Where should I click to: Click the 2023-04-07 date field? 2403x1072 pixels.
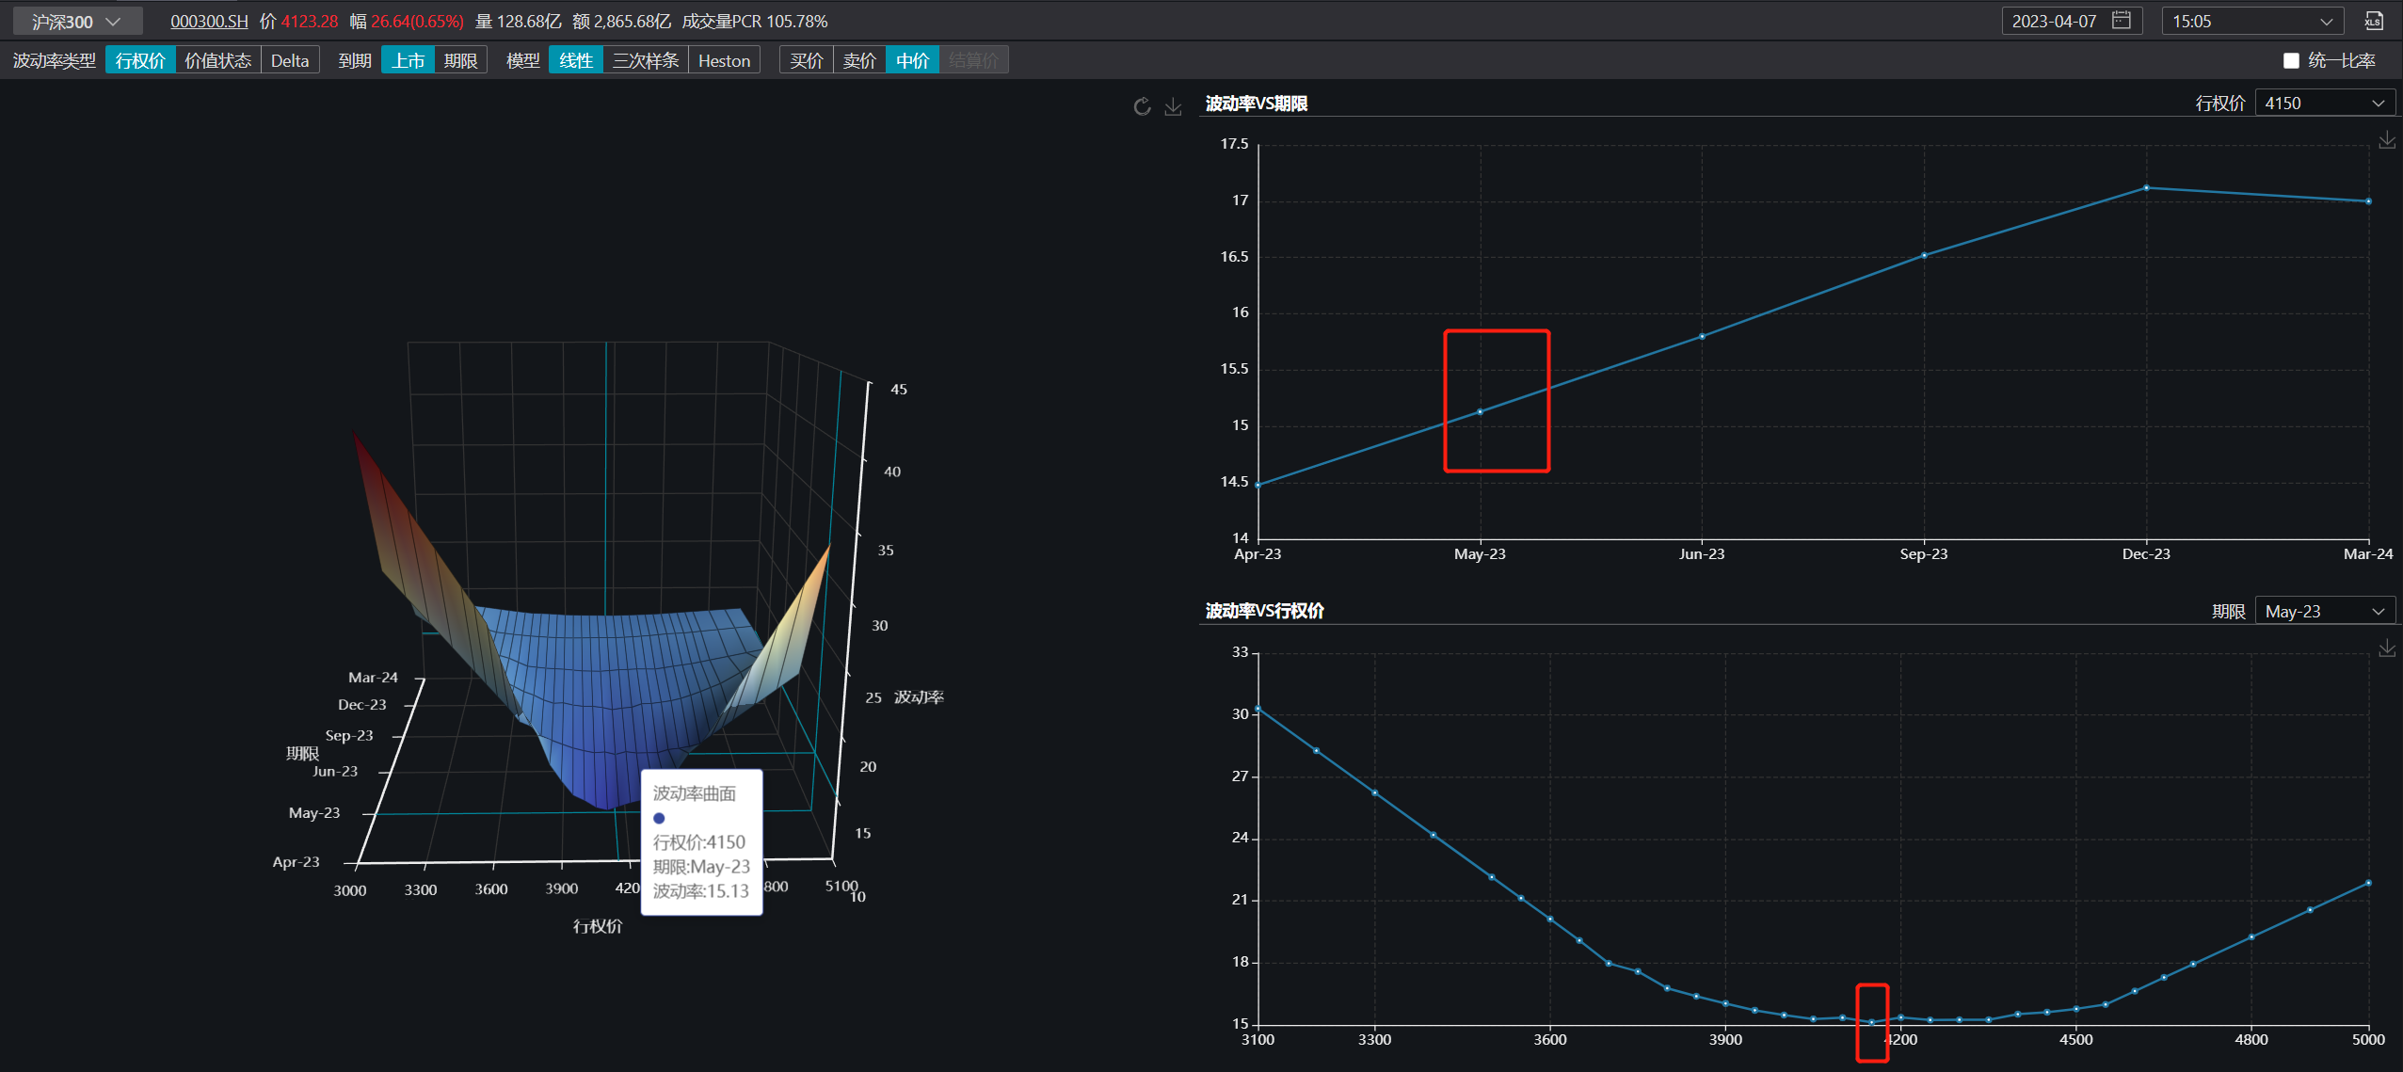point(2054,21)
